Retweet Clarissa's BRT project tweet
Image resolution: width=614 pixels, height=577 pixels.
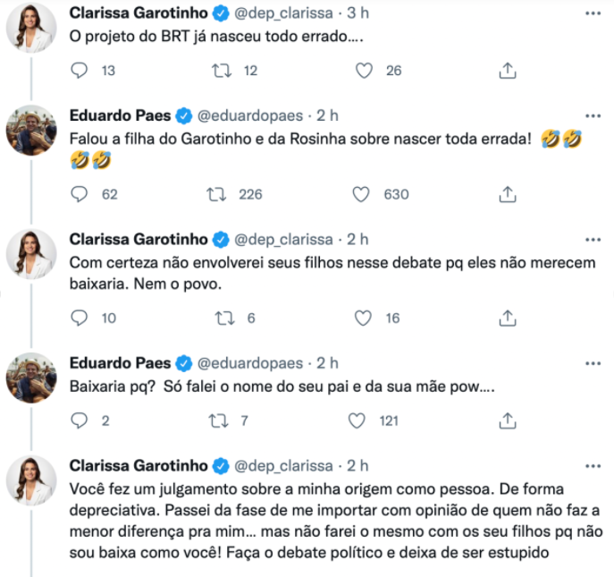(216, 71)
